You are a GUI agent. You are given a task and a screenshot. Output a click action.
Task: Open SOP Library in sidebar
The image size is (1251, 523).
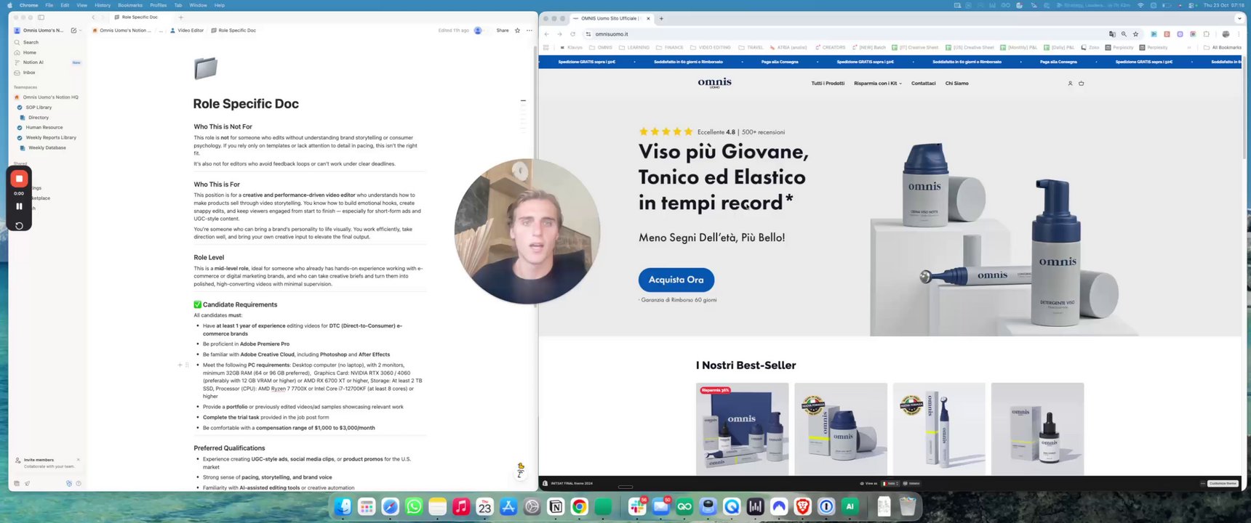(39, 108)
